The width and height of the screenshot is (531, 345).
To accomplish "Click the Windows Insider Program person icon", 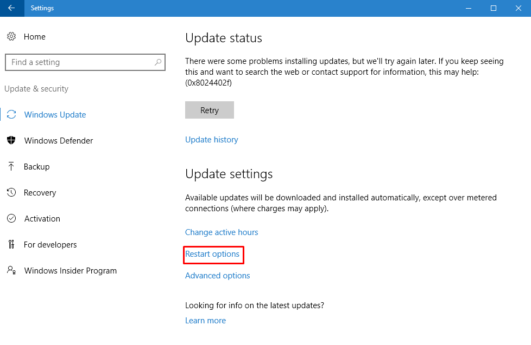I will click(x=11, y=270).
